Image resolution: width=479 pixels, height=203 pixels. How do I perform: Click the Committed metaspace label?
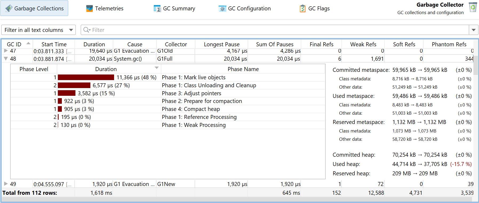(x=361, y=70)
